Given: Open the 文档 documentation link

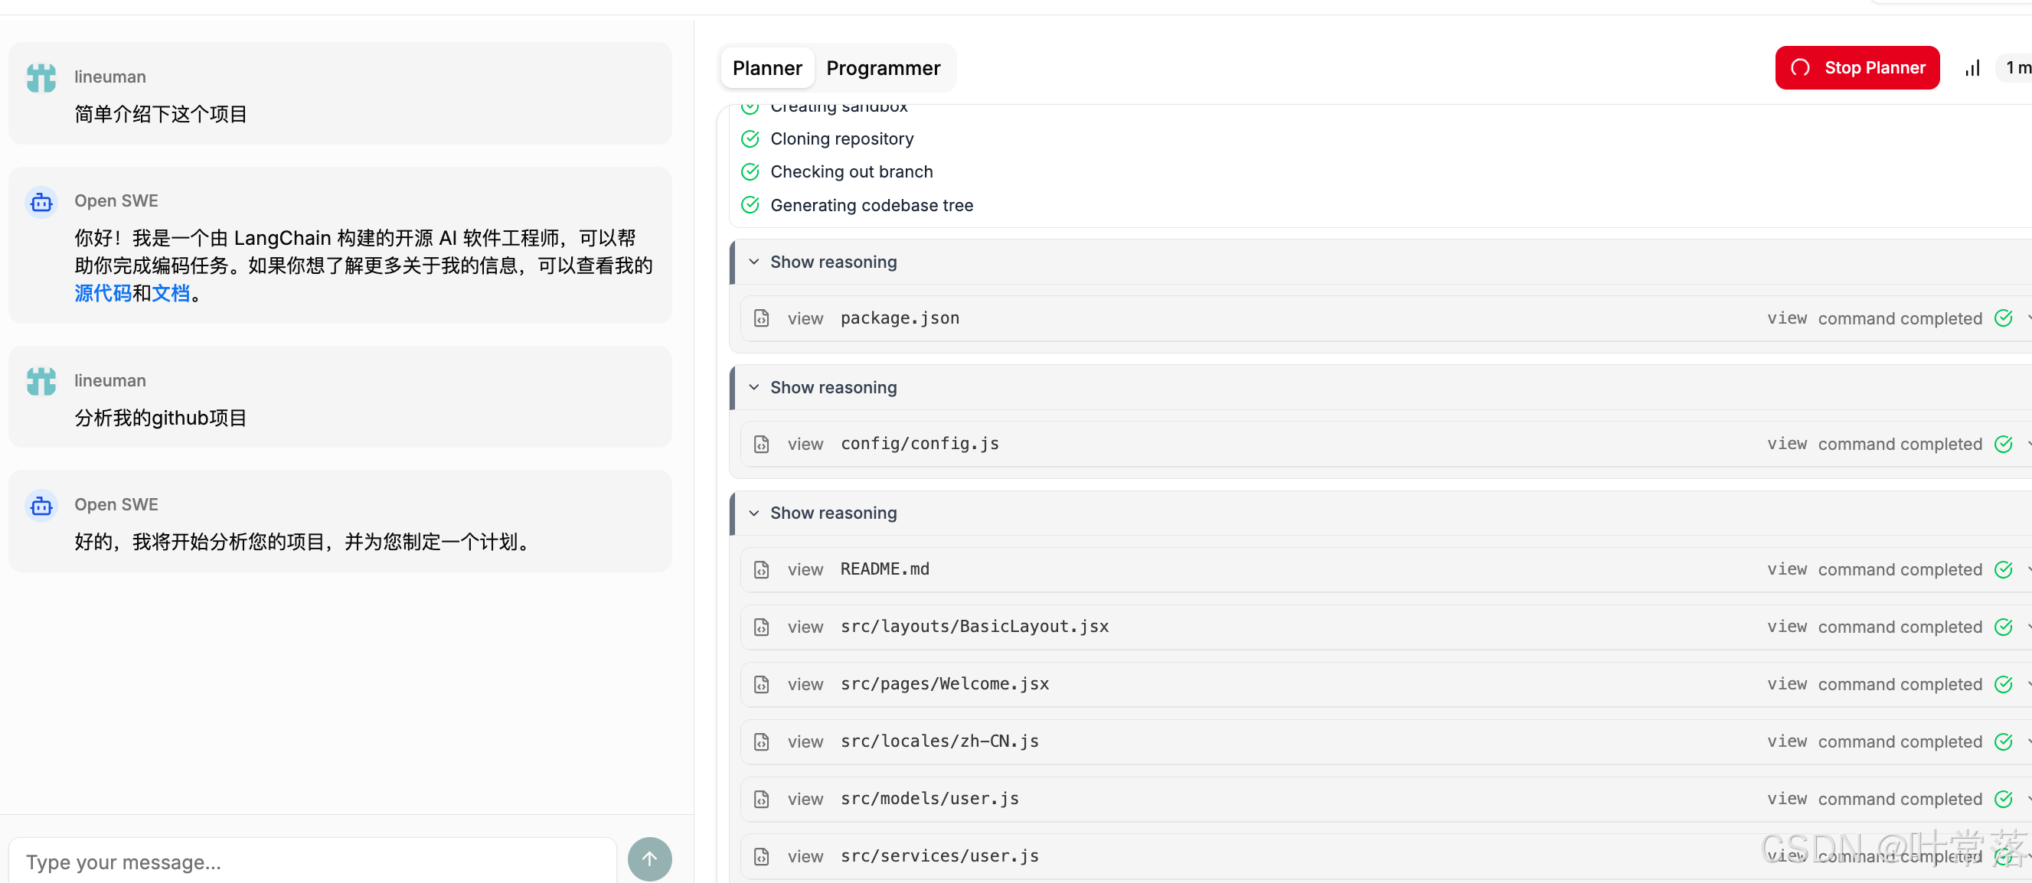Looking at the screenshot, I should point(171,293).
